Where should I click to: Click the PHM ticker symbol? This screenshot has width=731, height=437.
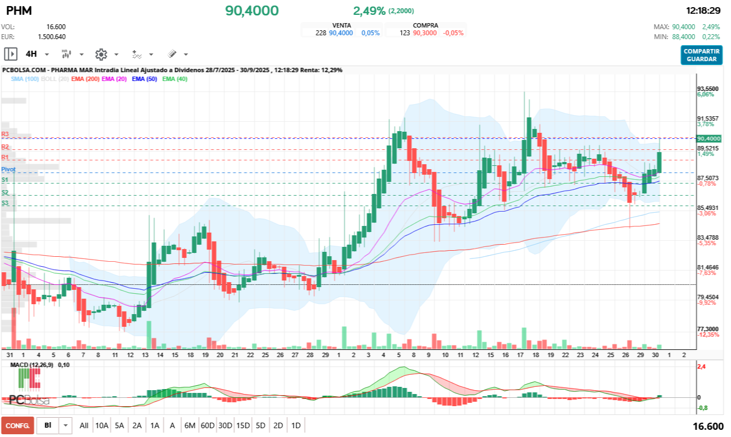(x=19, y=10)
